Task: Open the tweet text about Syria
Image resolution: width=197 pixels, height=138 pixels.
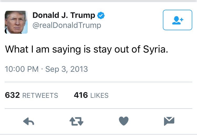Action: [86, 49]
